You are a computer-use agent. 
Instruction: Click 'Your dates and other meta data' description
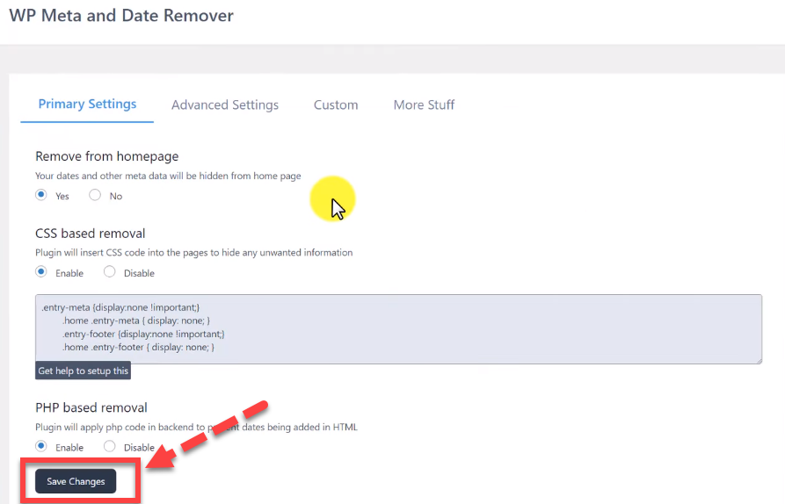(x=168, y=176)
